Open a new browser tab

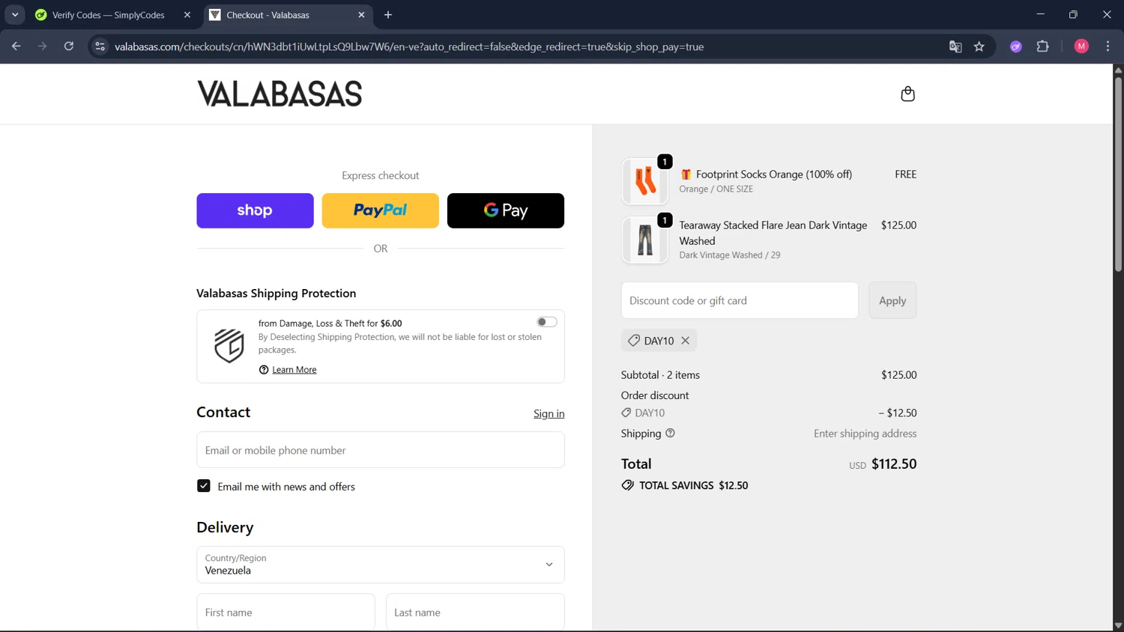[x=388, y=15]
